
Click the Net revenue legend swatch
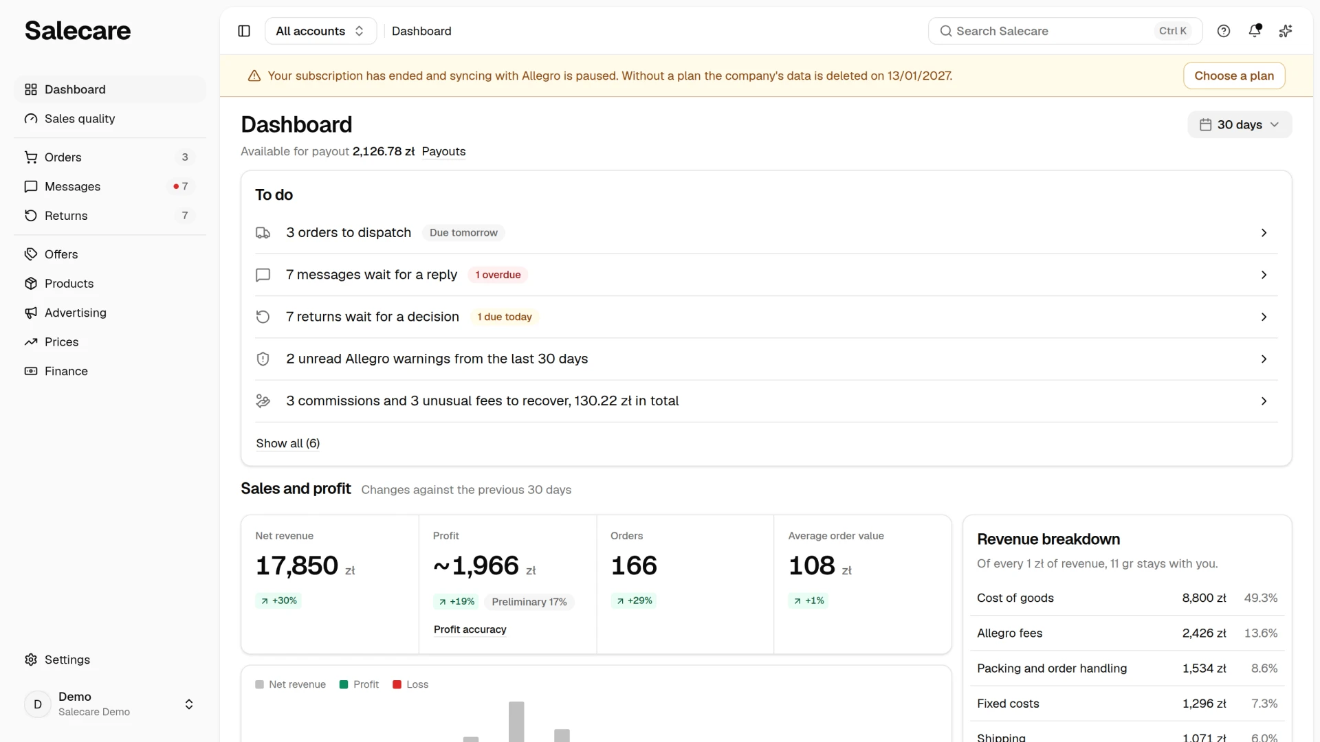[260, 685]
